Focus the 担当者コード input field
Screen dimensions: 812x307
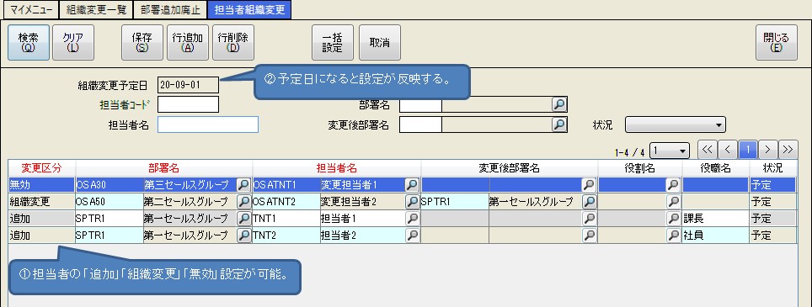pos(188,104)
